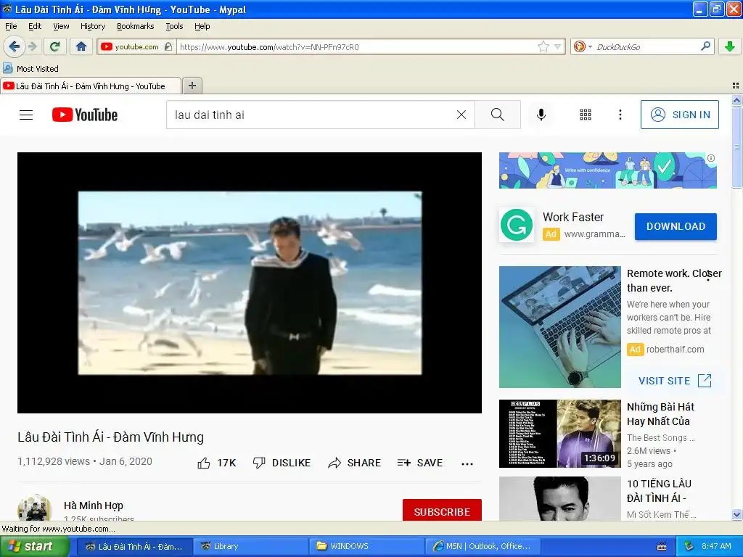Click the Grammarly G logo icon
The width and height of the screenshot is (743, 557).
click(x=517, y=225)
